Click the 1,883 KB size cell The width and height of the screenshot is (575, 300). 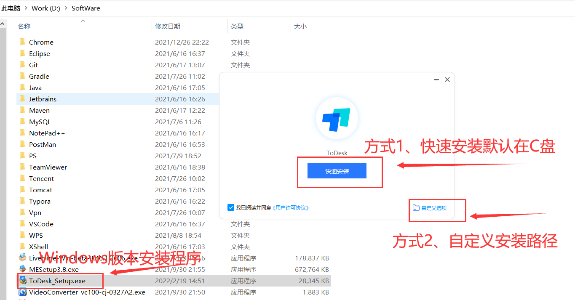(x=316, y=292)
